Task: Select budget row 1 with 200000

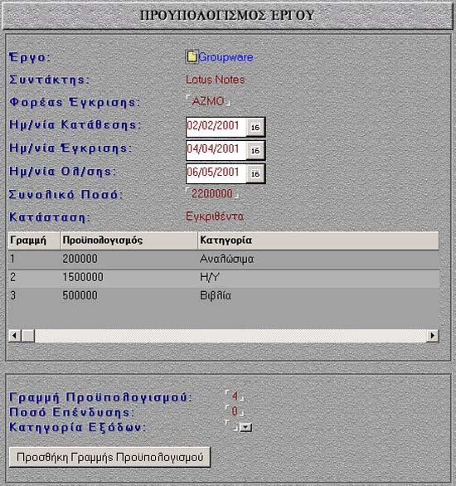Action: tap(223, 259)
